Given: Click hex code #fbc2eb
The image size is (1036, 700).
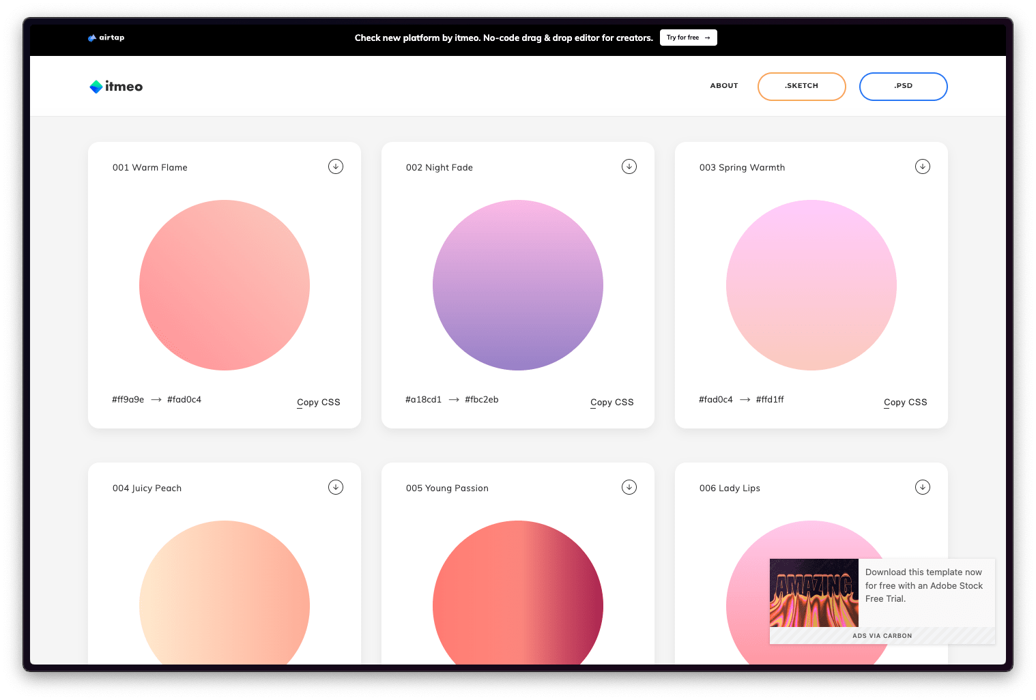Looking at the screenshot, I should (x=482, y=400).
